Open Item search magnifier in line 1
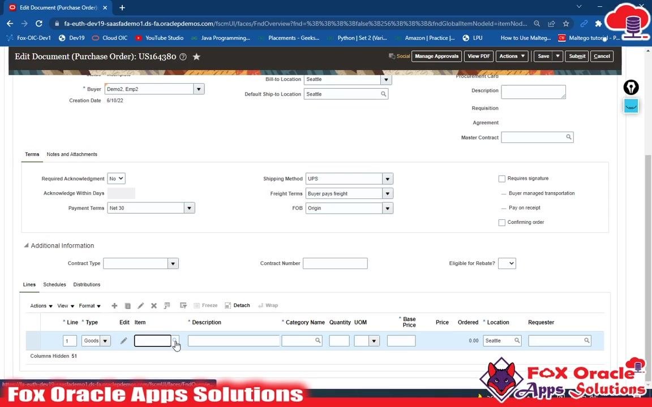 point(175,340)
